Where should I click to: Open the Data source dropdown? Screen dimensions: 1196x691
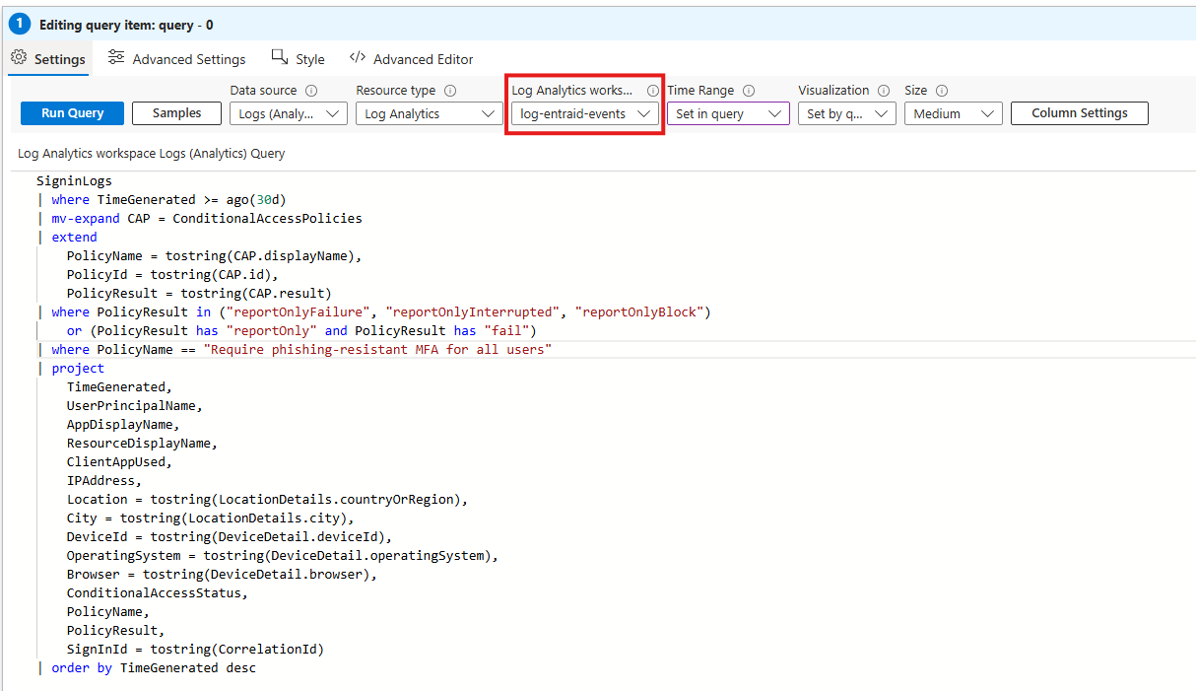(288, 112)
